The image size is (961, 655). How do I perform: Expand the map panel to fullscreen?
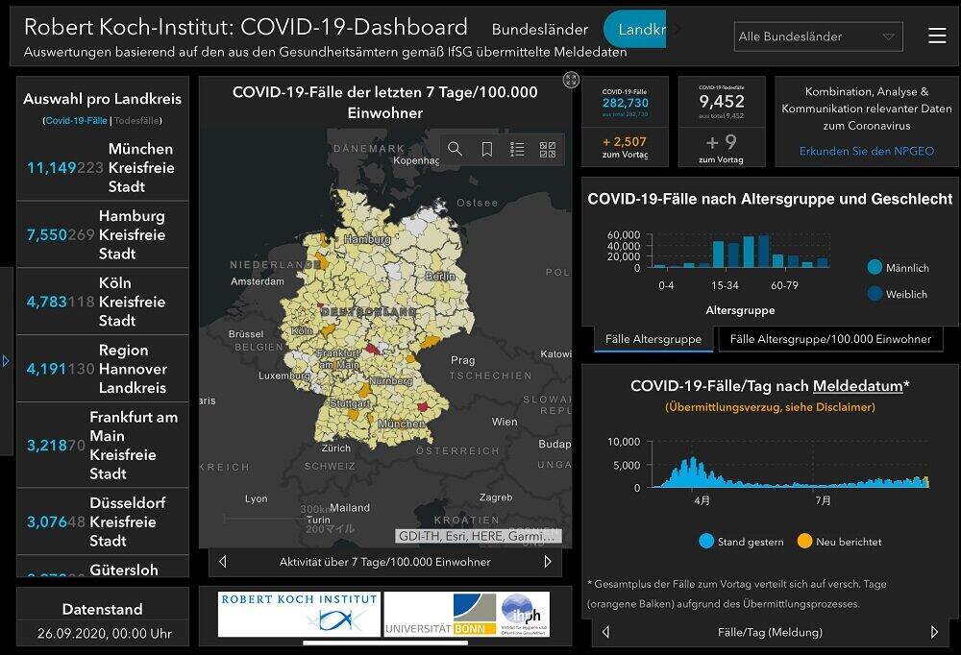tap(571, 80)
